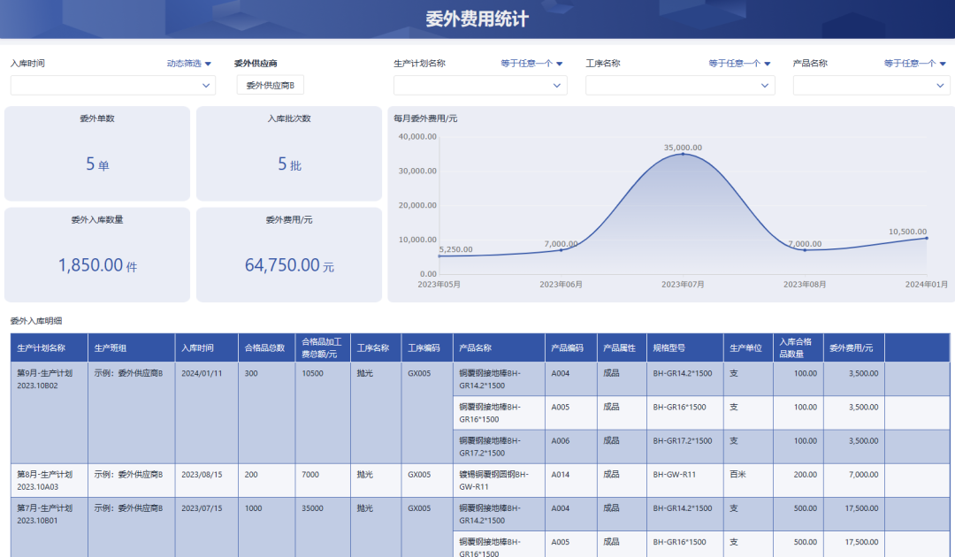Expand the 入库时间 date selection field

[x=112, y=86]
